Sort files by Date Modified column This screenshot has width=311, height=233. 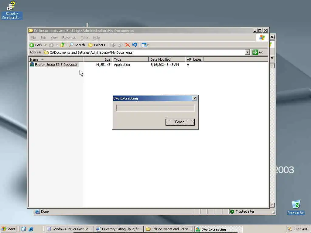tap(167, 59)
